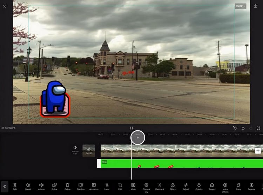The height and width of the screenshot is (195, 263).
Task: Open the Chroma key tool
Action: tap(146, 188)
